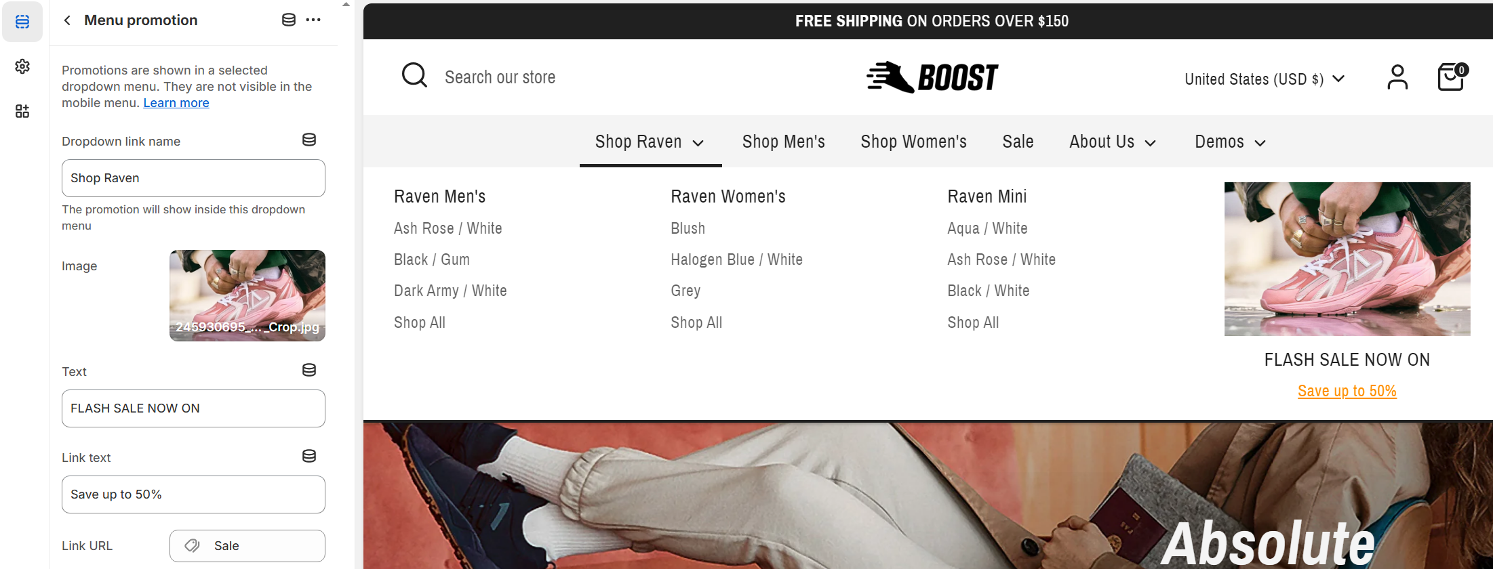Open the account profile icon
1493x569 pixels.
[x=1397, y=77]
